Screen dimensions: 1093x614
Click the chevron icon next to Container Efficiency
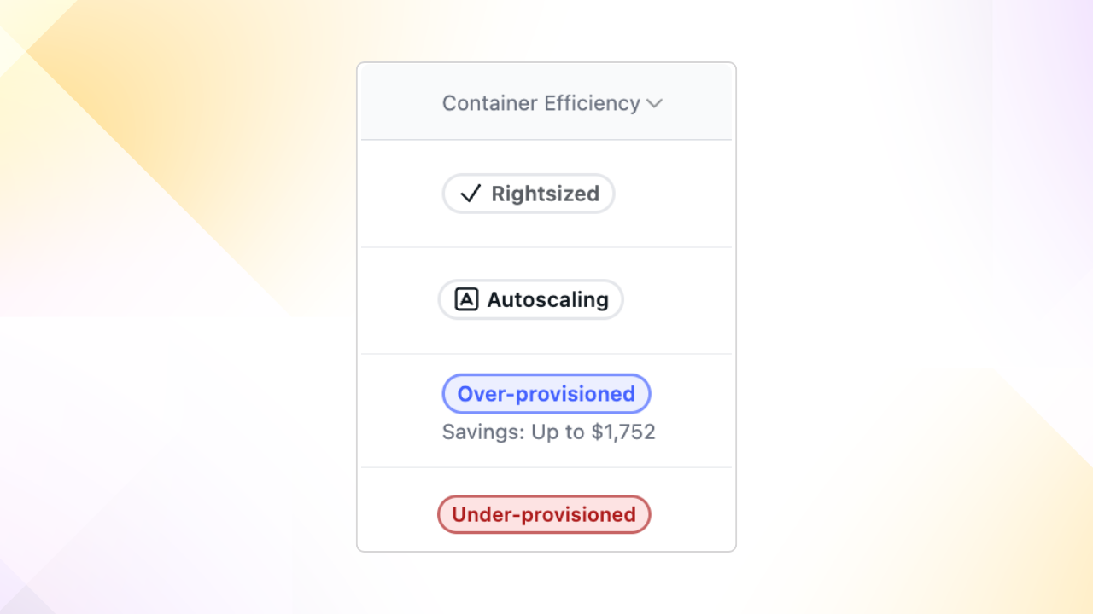tap(655, 103)
